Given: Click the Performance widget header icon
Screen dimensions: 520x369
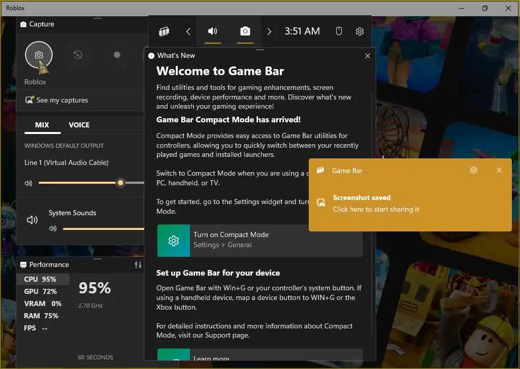Looking at the screenshot, I should (x=23, y=265).
